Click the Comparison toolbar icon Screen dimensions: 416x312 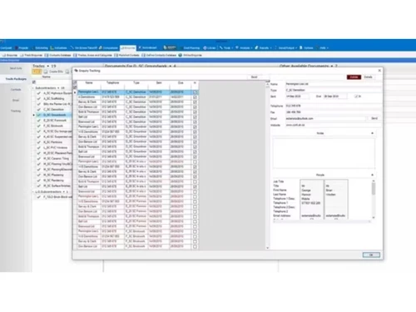click(x=101, y=48)
